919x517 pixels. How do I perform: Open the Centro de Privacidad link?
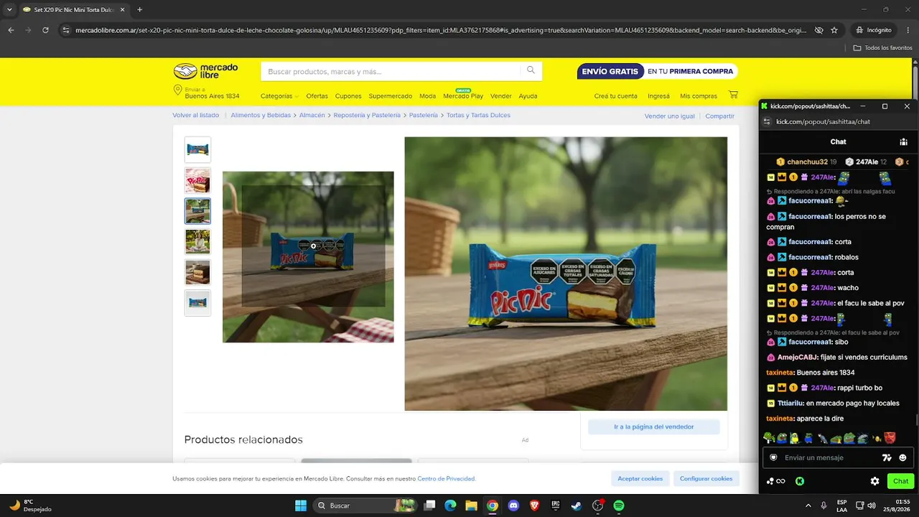(x=446, y=479)
